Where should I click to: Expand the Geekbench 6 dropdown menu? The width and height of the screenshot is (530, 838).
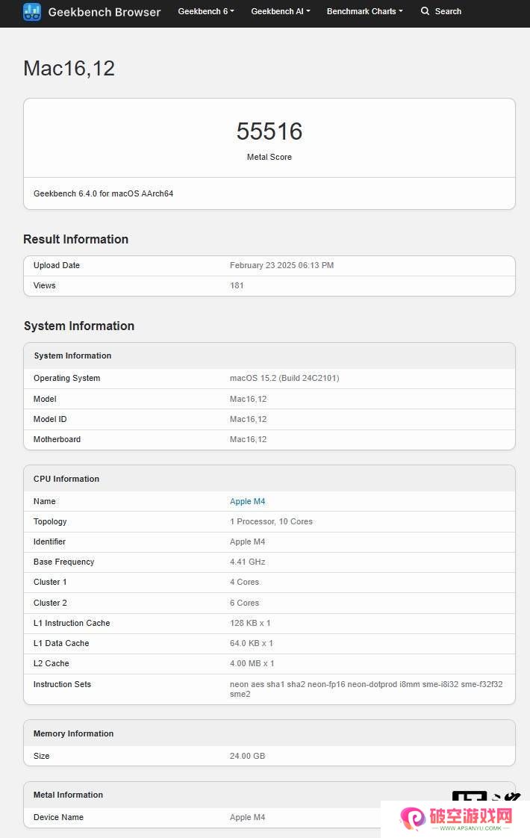(206, 11)
